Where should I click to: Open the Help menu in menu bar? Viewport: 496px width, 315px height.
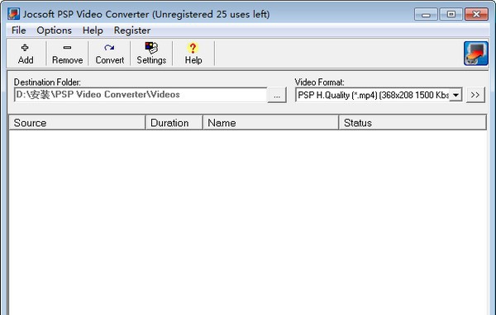pos(93,31)
